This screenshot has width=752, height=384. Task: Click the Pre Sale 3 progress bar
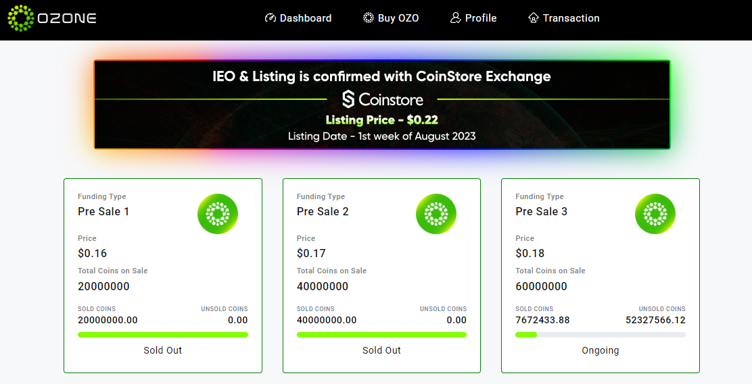pos(601,335)
